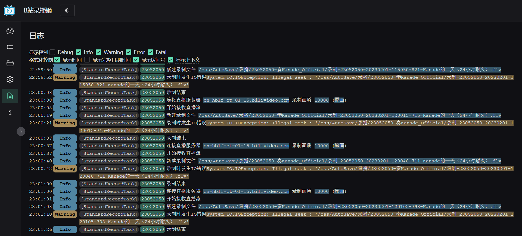Uncheck the Warning level checkbox

click(x=98, y=52)
